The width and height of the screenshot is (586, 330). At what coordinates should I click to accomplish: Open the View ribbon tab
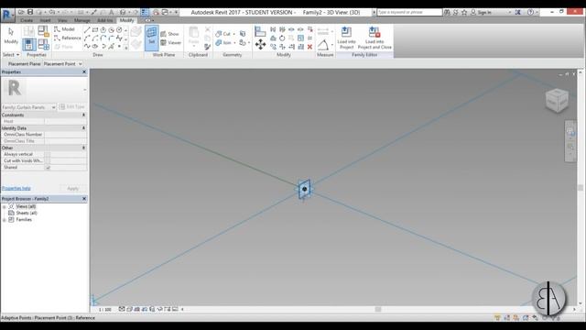[62, 20]
